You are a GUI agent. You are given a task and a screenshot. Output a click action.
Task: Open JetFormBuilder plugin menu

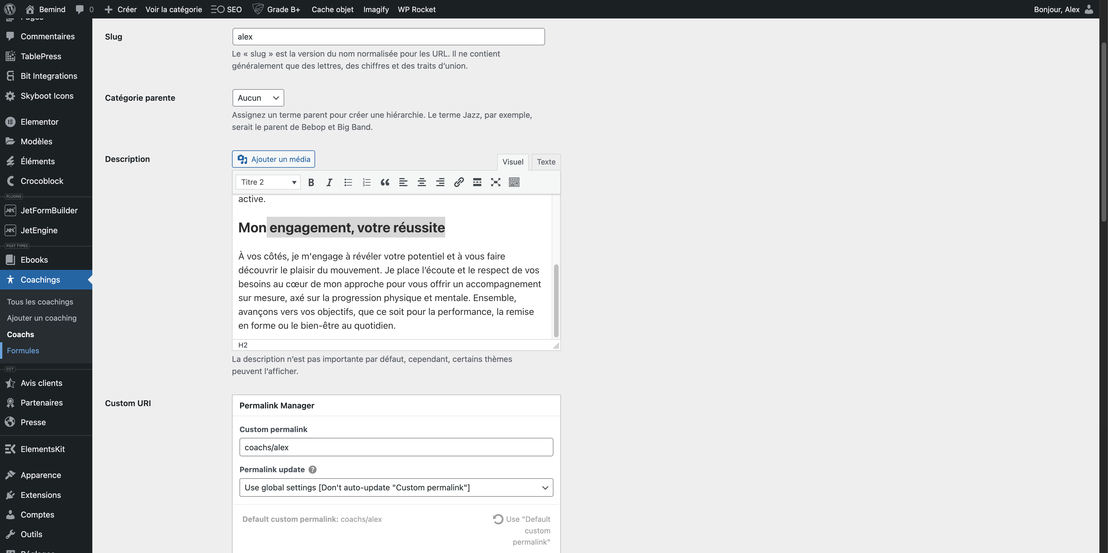point(46,210)
